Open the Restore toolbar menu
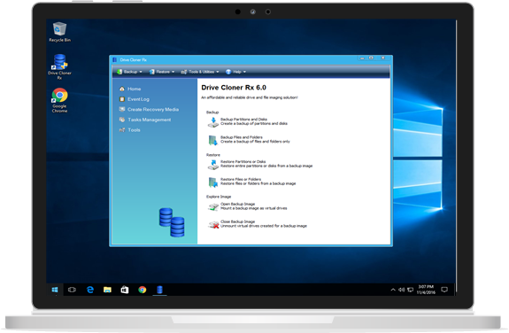509x333 pixels. click(162, 72)
